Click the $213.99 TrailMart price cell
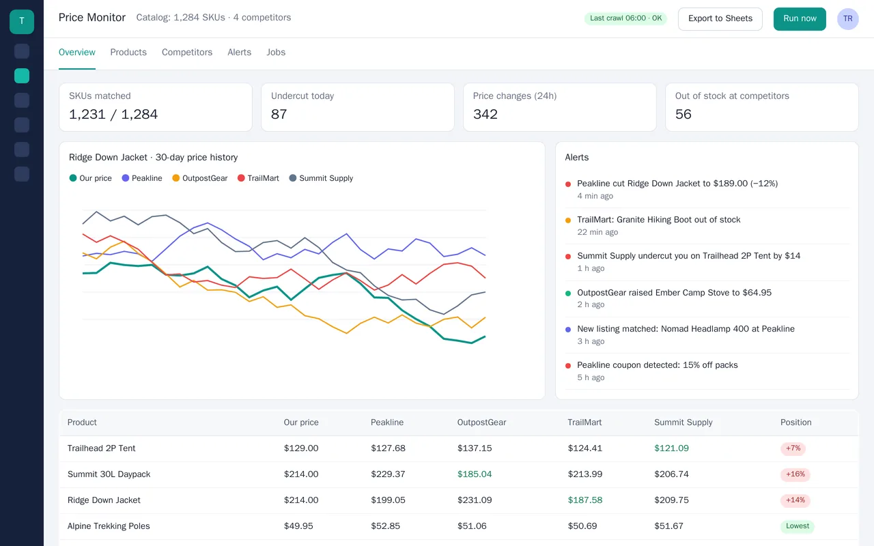Screen dimensions: 874x546 click(x=585, y=474)
